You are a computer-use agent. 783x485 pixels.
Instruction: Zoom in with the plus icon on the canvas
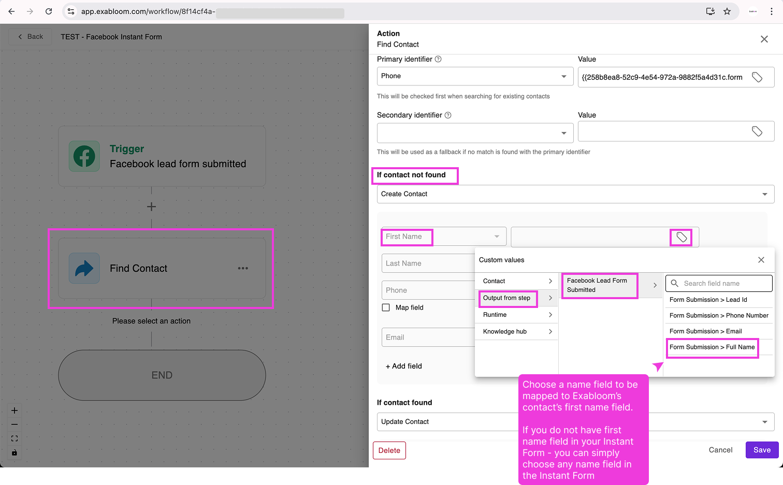(14, 410)
